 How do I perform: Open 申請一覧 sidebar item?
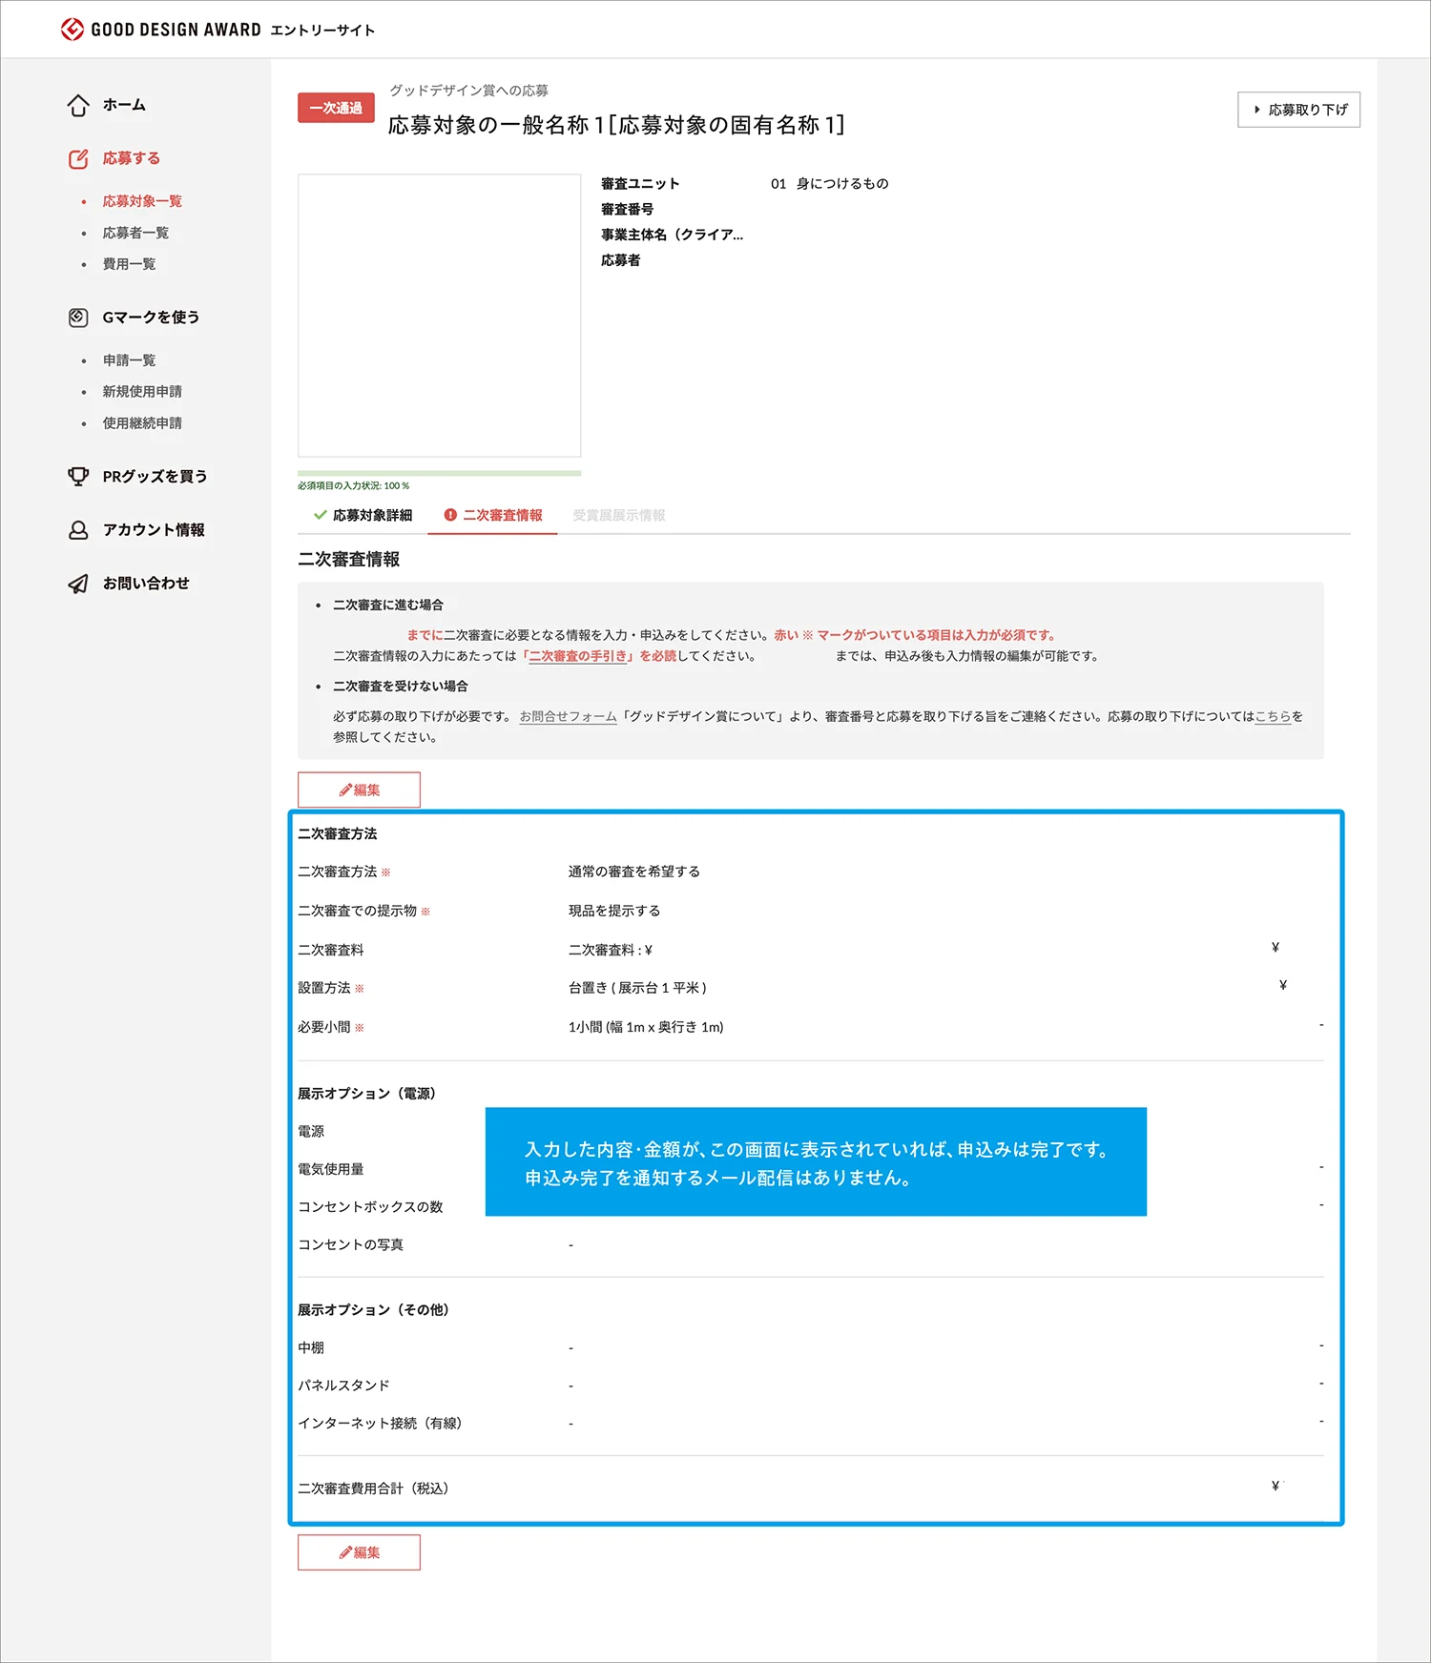click(129, 360)
